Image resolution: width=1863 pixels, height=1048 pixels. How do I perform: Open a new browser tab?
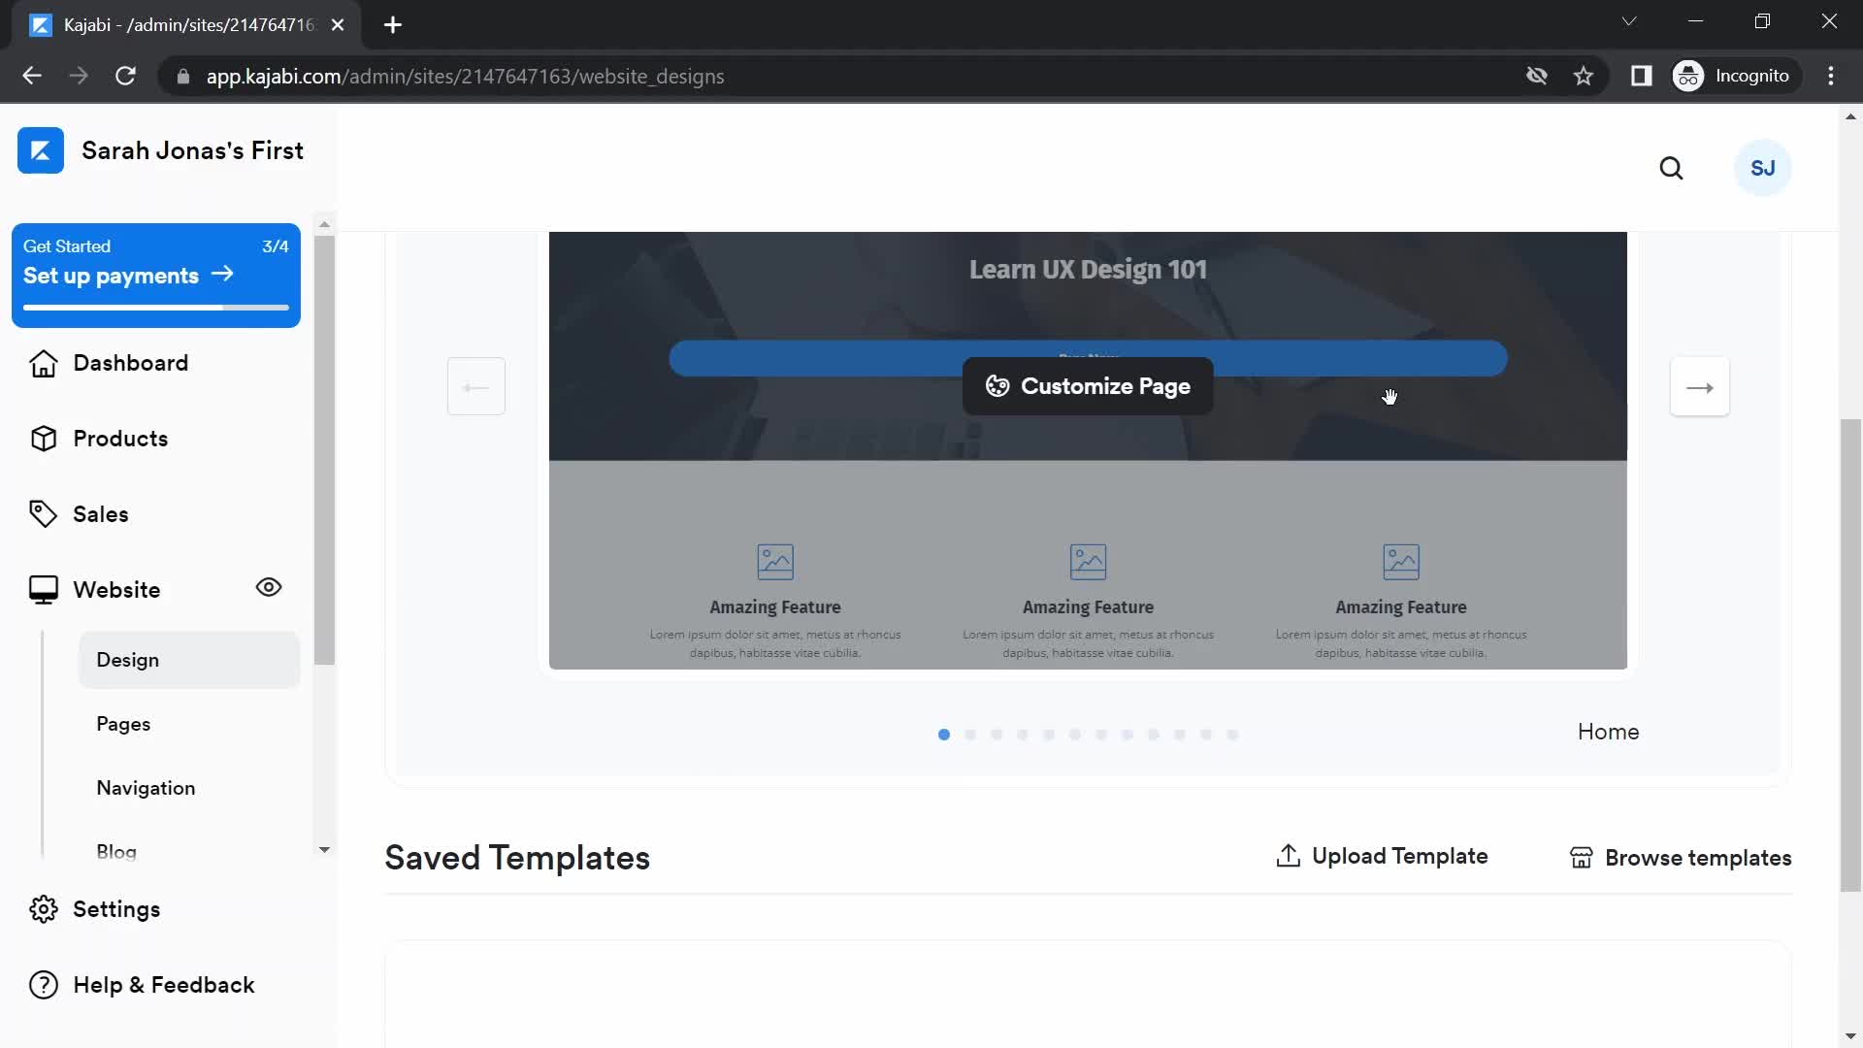[393, 25]
